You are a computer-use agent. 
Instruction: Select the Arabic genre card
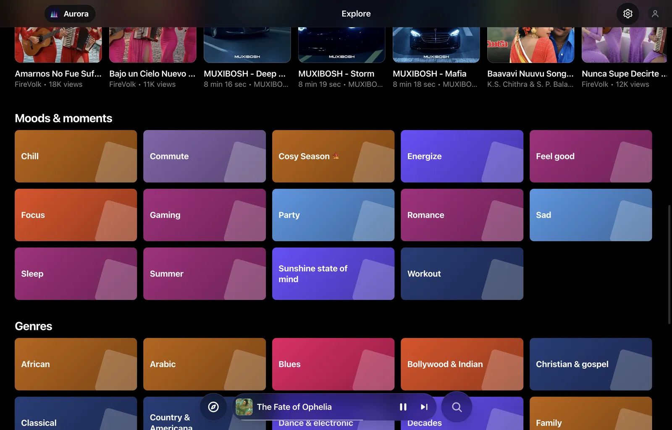pyautogui.click(x=205, y=364)
